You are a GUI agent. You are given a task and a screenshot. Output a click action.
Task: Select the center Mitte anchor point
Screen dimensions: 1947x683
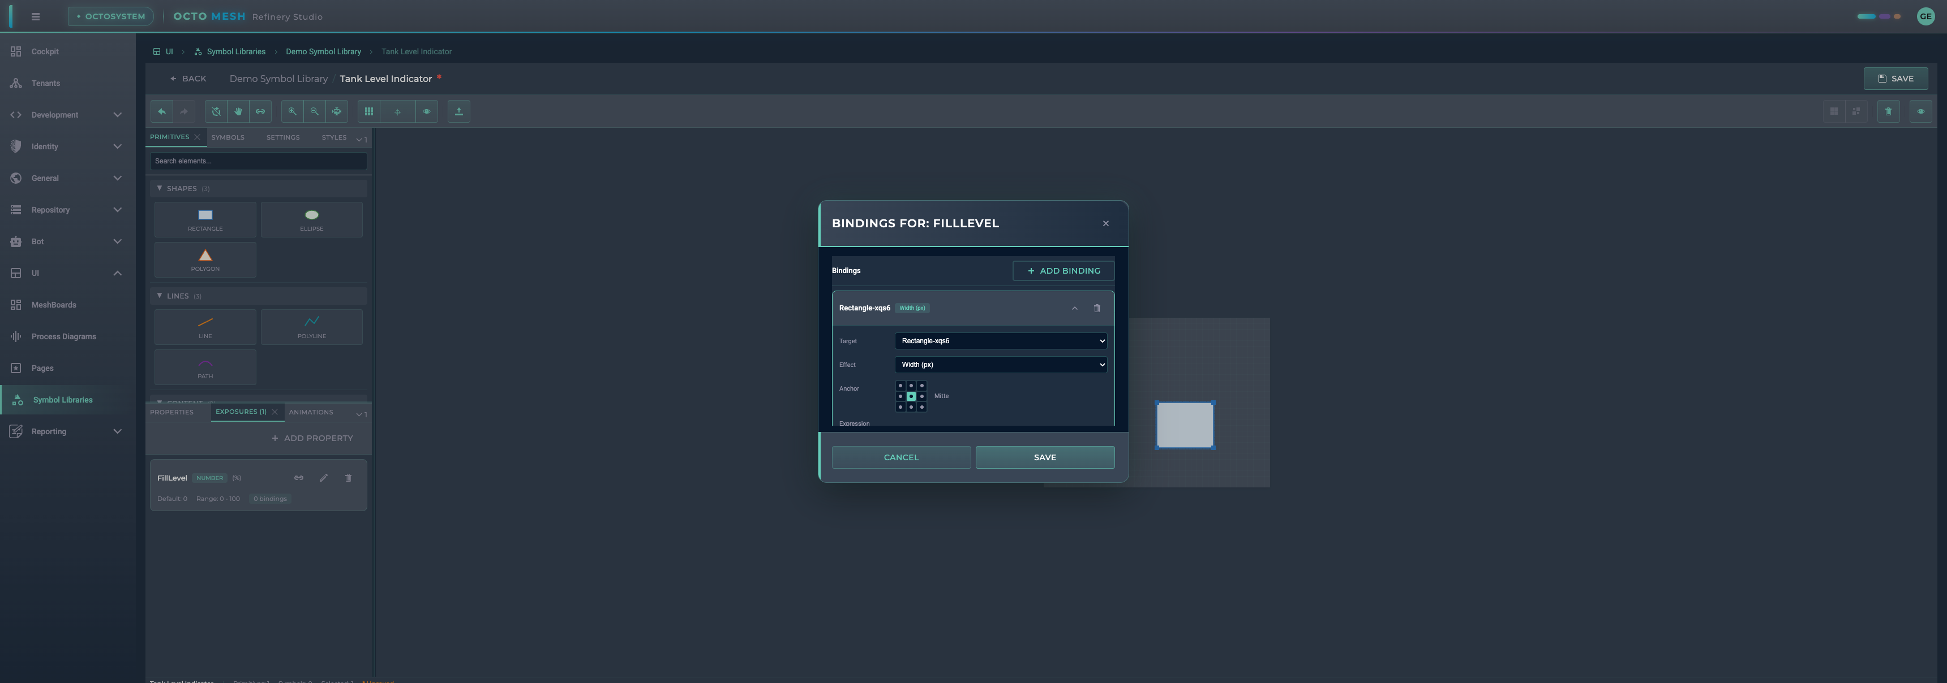[x=911, y=396]
